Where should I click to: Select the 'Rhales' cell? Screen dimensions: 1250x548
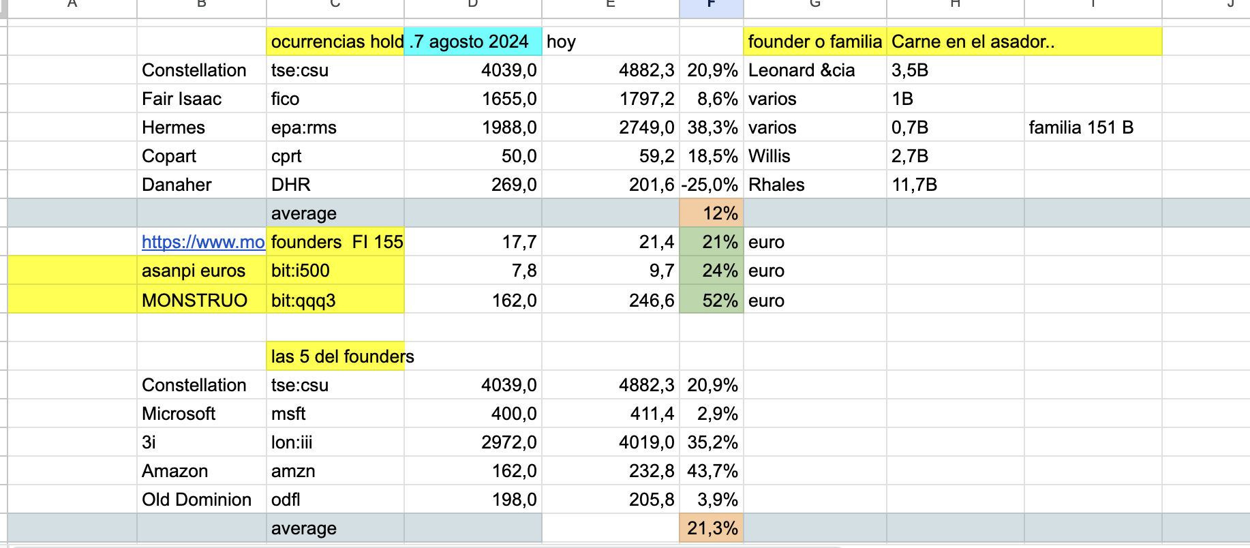pos(815,185)
